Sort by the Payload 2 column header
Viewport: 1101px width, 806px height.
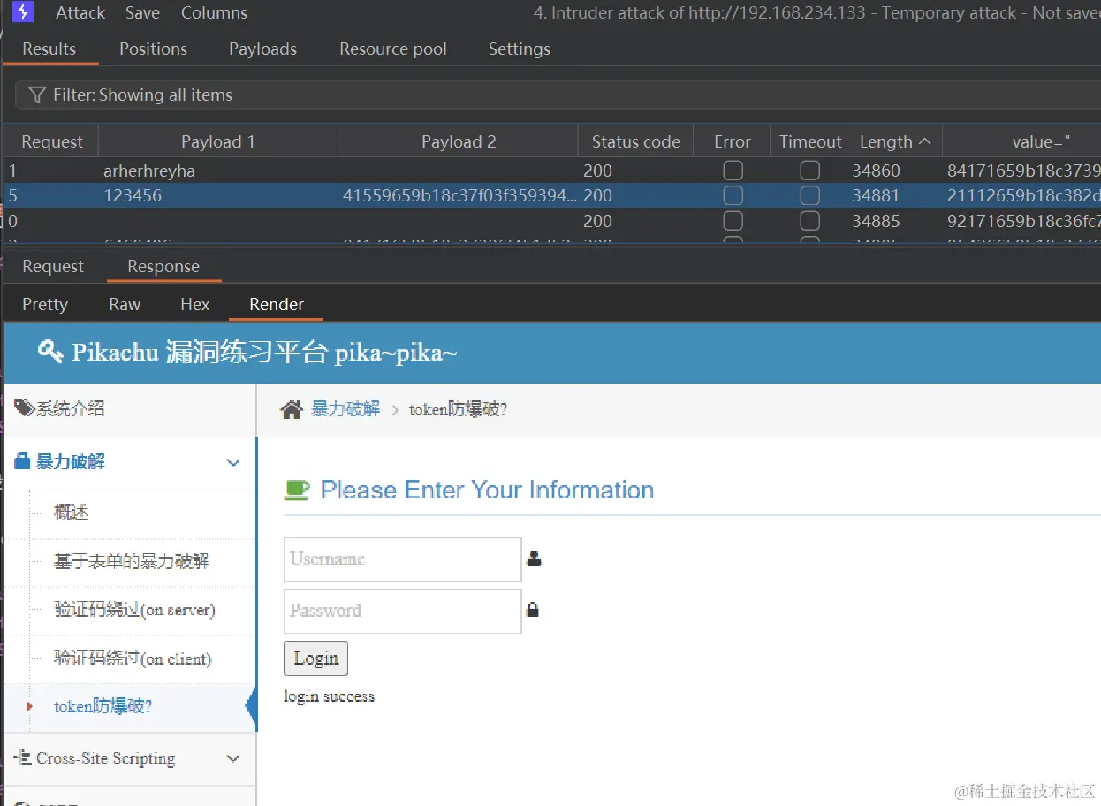(459, 141)
